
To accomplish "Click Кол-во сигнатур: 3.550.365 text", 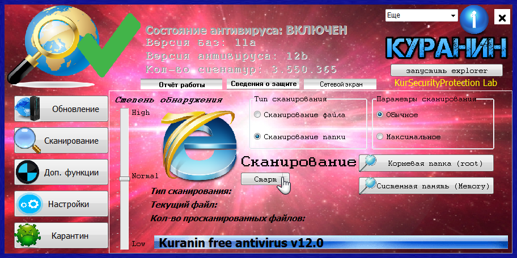I will (x=241, y=70).
